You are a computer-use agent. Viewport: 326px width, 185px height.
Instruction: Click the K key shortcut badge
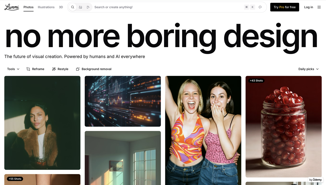(252, 7)
